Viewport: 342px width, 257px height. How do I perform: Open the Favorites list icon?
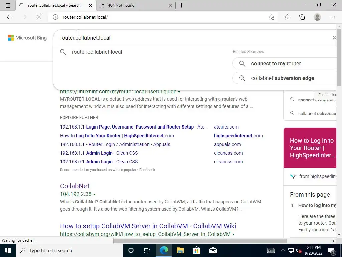287,17
